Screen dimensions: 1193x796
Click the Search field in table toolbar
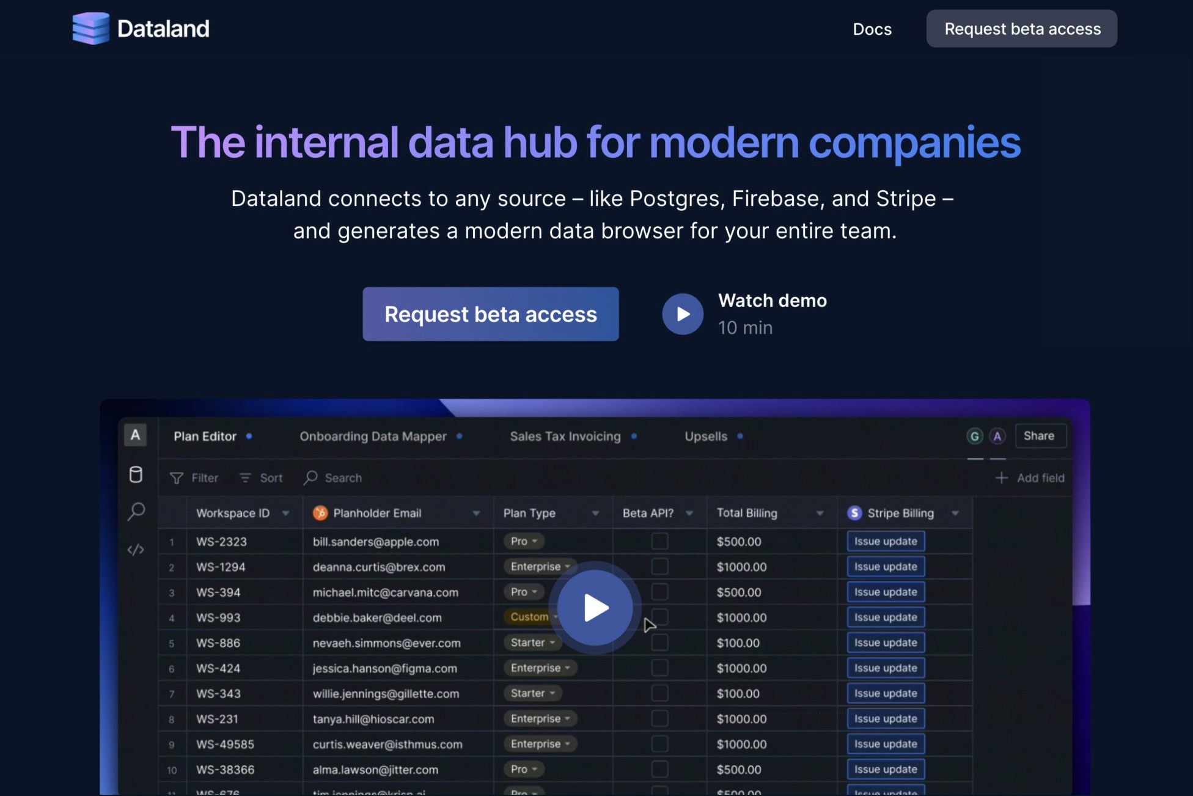(342, 478)
